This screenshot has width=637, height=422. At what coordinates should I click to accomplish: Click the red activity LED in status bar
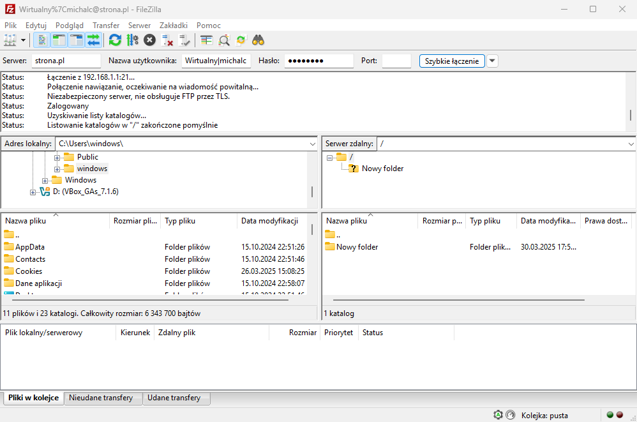[x=620, y=415]
